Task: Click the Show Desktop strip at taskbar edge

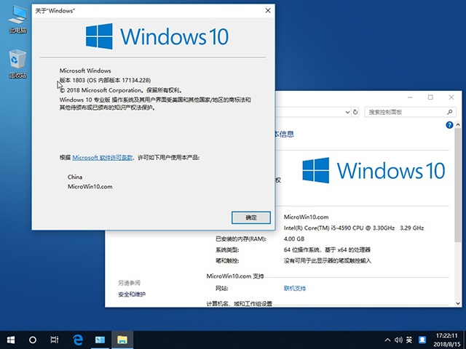Action: tap(465, 340)
